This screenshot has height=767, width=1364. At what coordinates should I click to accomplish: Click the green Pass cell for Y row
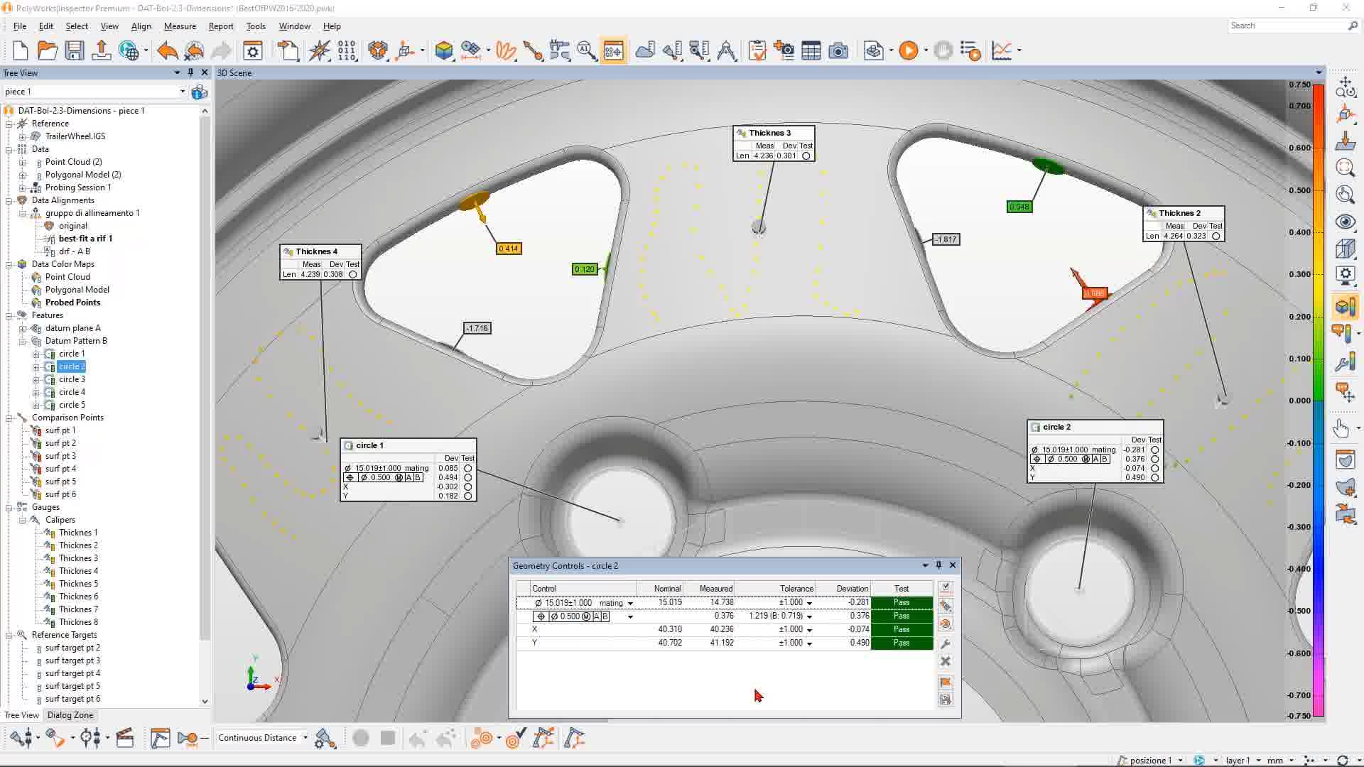pos(902,643)
